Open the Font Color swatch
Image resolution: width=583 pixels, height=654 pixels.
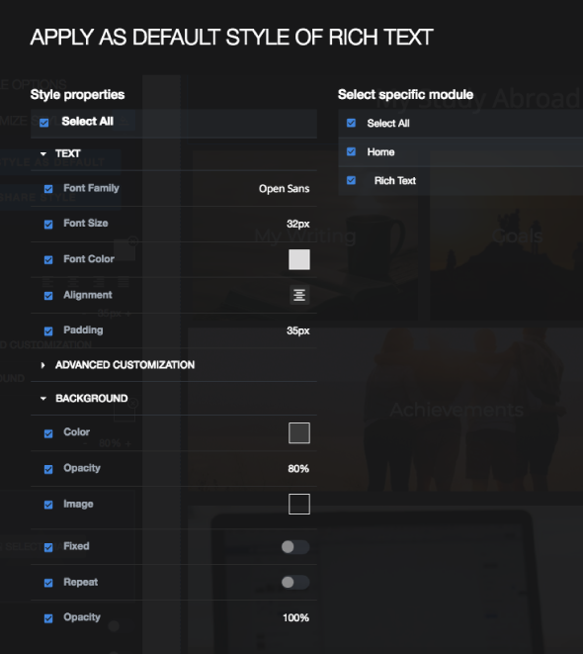299,259
